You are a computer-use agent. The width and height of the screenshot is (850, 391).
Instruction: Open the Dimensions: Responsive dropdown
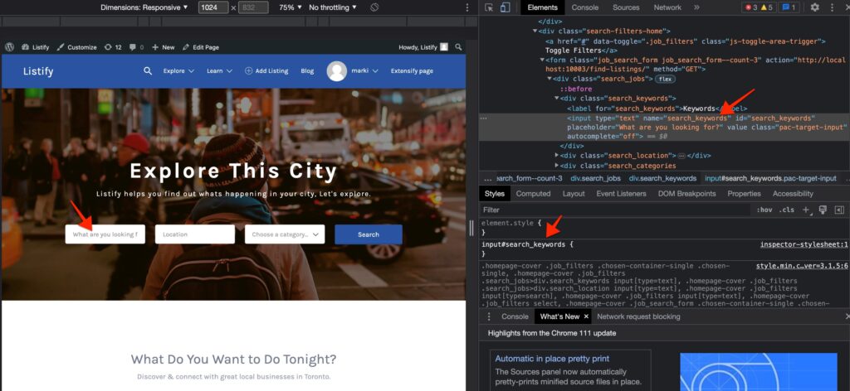tap(144, 7)
